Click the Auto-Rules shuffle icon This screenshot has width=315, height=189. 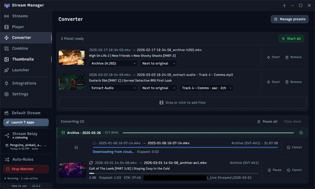(x=7, y=160)
